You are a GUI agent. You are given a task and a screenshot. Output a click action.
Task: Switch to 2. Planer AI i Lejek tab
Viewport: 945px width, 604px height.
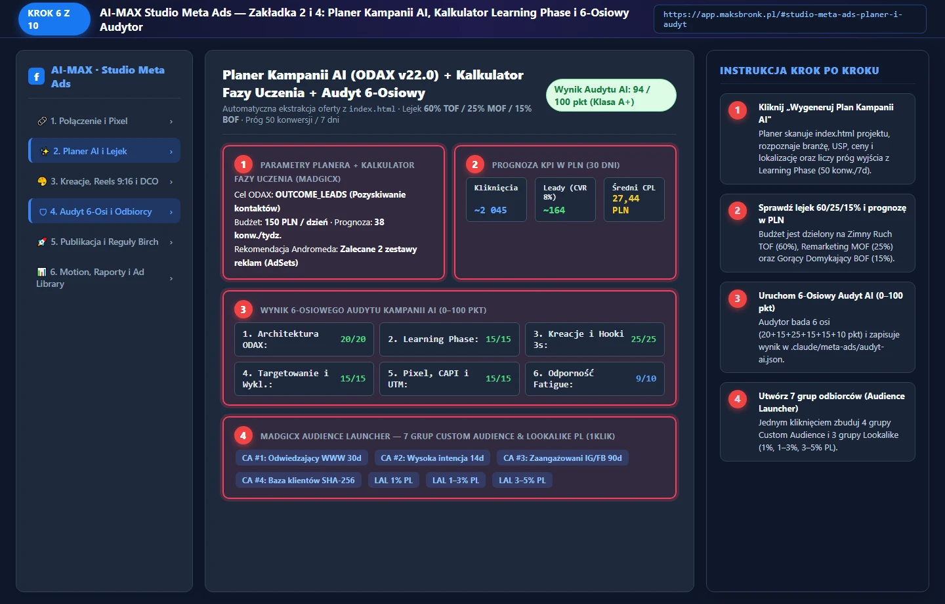104,151
